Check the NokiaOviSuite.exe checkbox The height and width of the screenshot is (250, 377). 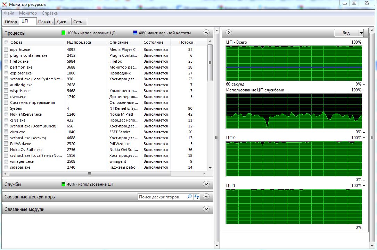click(x=6, y=150)
